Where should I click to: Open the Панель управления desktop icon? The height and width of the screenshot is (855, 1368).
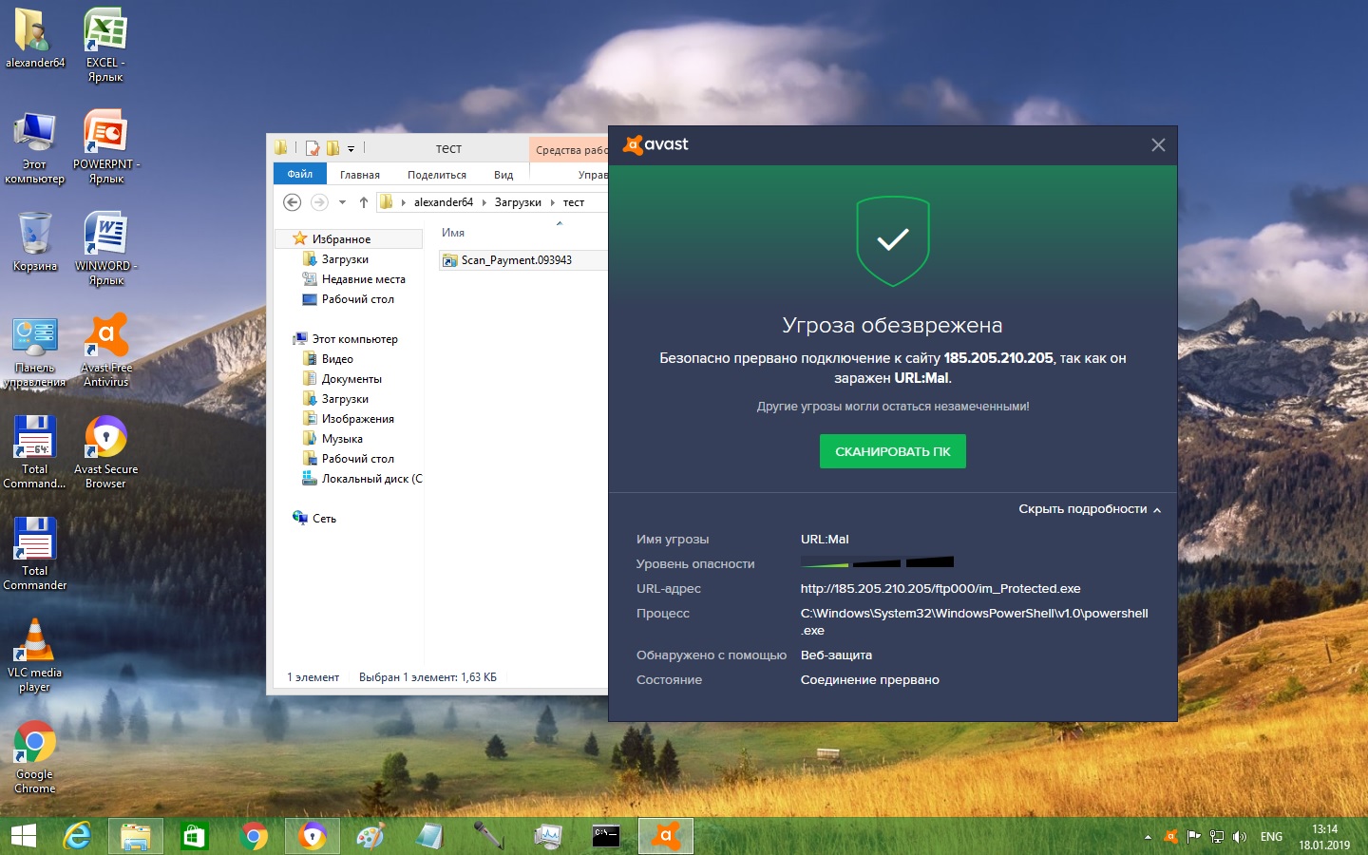pos(35,352)
